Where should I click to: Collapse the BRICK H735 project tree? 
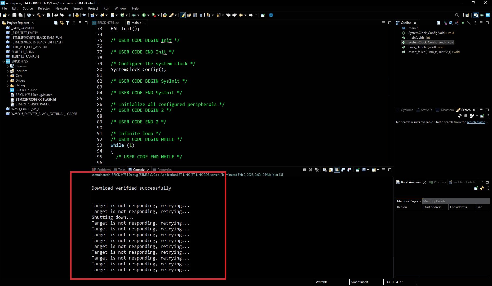3,61
